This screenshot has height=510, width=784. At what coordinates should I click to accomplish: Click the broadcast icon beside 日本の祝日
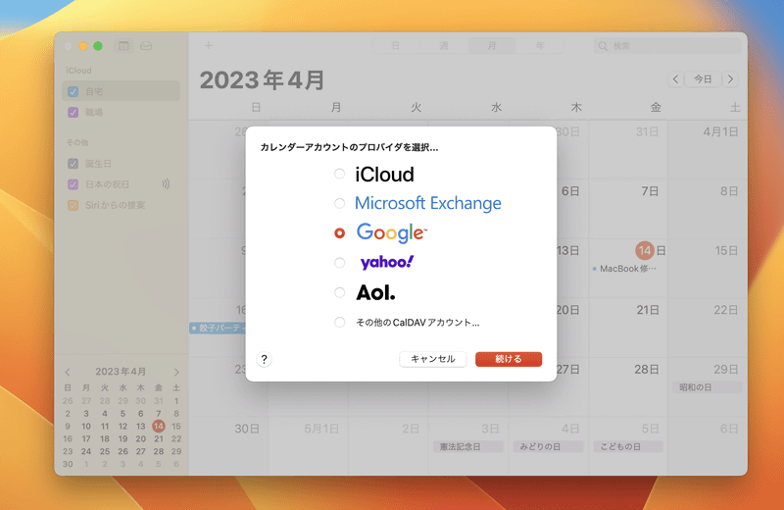point(166,184)
